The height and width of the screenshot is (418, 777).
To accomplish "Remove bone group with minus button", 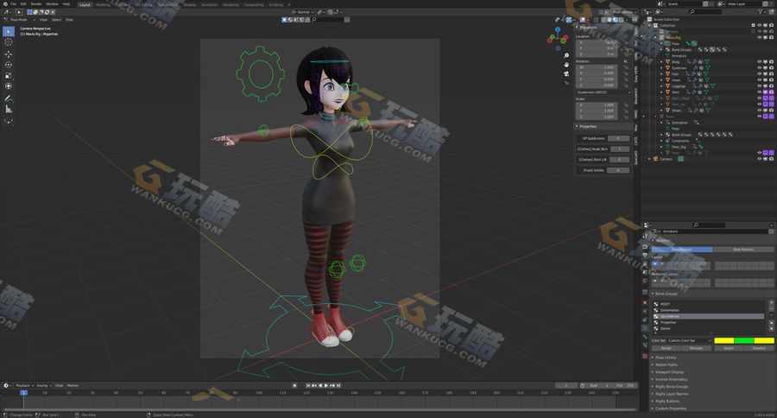I will (771, 309).
